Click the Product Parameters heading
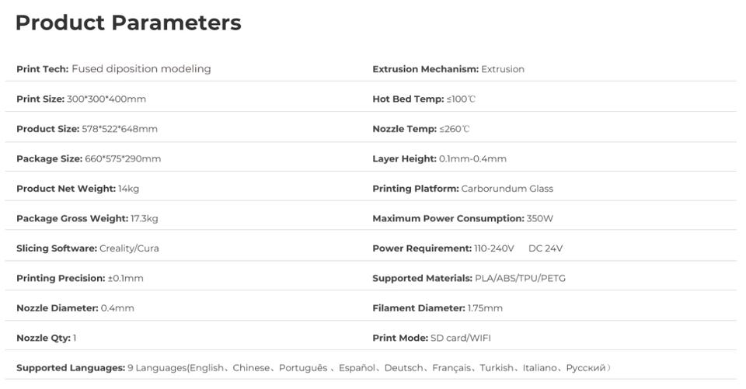Viewport: 746px width, 389px height. [128, 23]
